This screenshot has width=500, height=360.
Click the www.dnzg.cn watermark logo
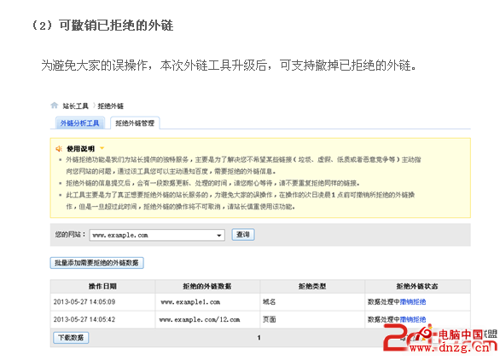[440, 340]
